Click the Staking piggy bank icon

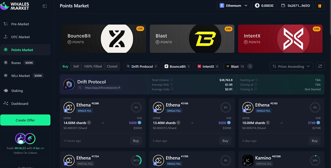pos(6,91)
